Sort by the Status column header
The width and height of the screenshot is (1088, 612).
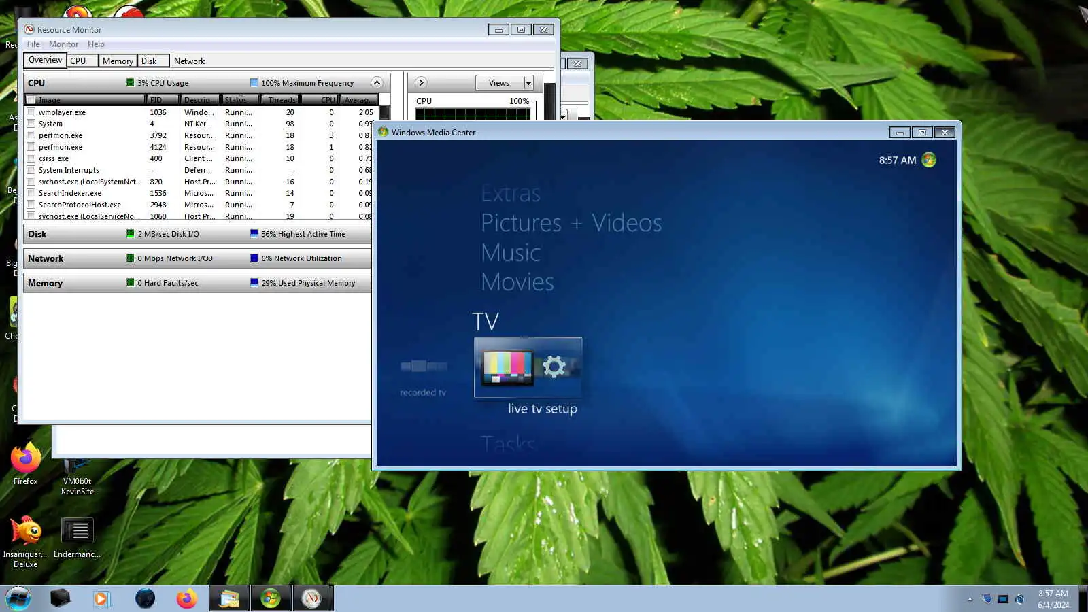point(240,100)
